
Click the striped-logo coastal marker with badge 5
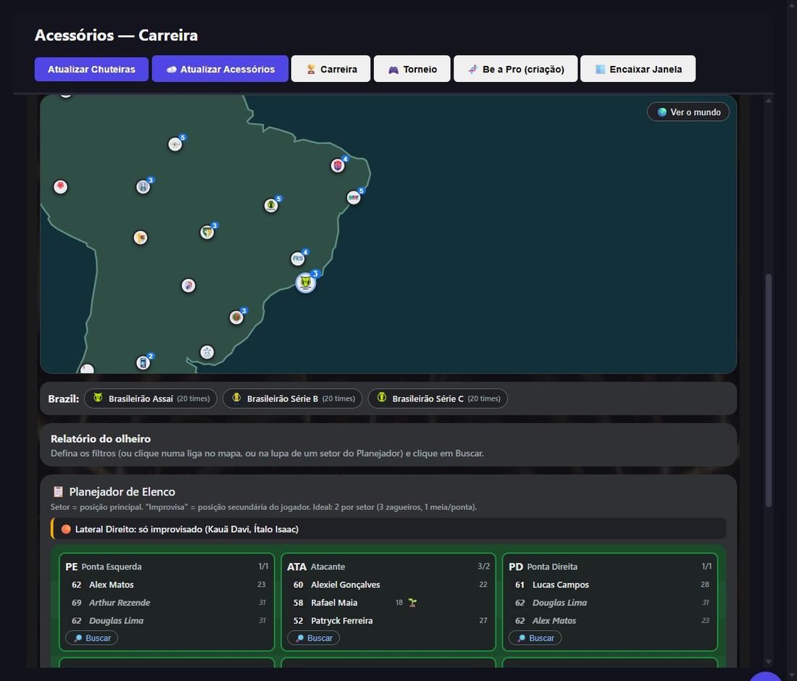coord(354,197)
